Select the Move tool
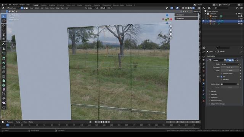Viewport: 244px width, 137px height. click(4, 25)
